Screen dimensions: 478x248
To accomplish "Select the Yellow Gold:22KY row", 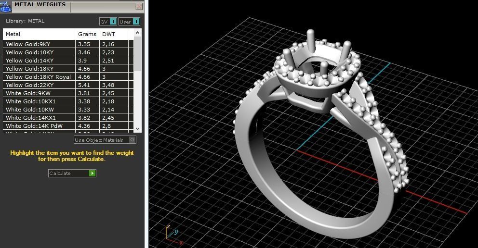I will [68, 85].
